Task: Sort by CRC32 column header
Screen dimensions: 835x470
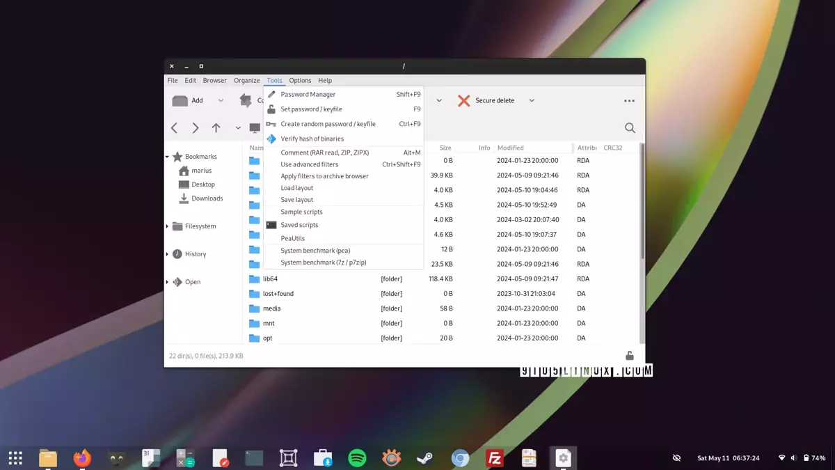Action: 613,148
